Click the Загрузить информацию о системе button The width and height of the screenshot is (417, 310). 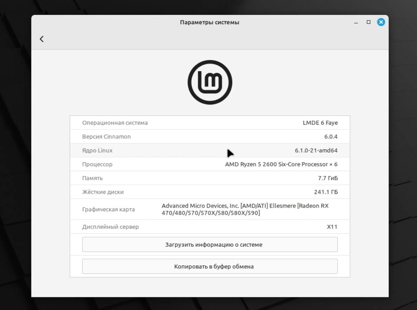(210, 245)
